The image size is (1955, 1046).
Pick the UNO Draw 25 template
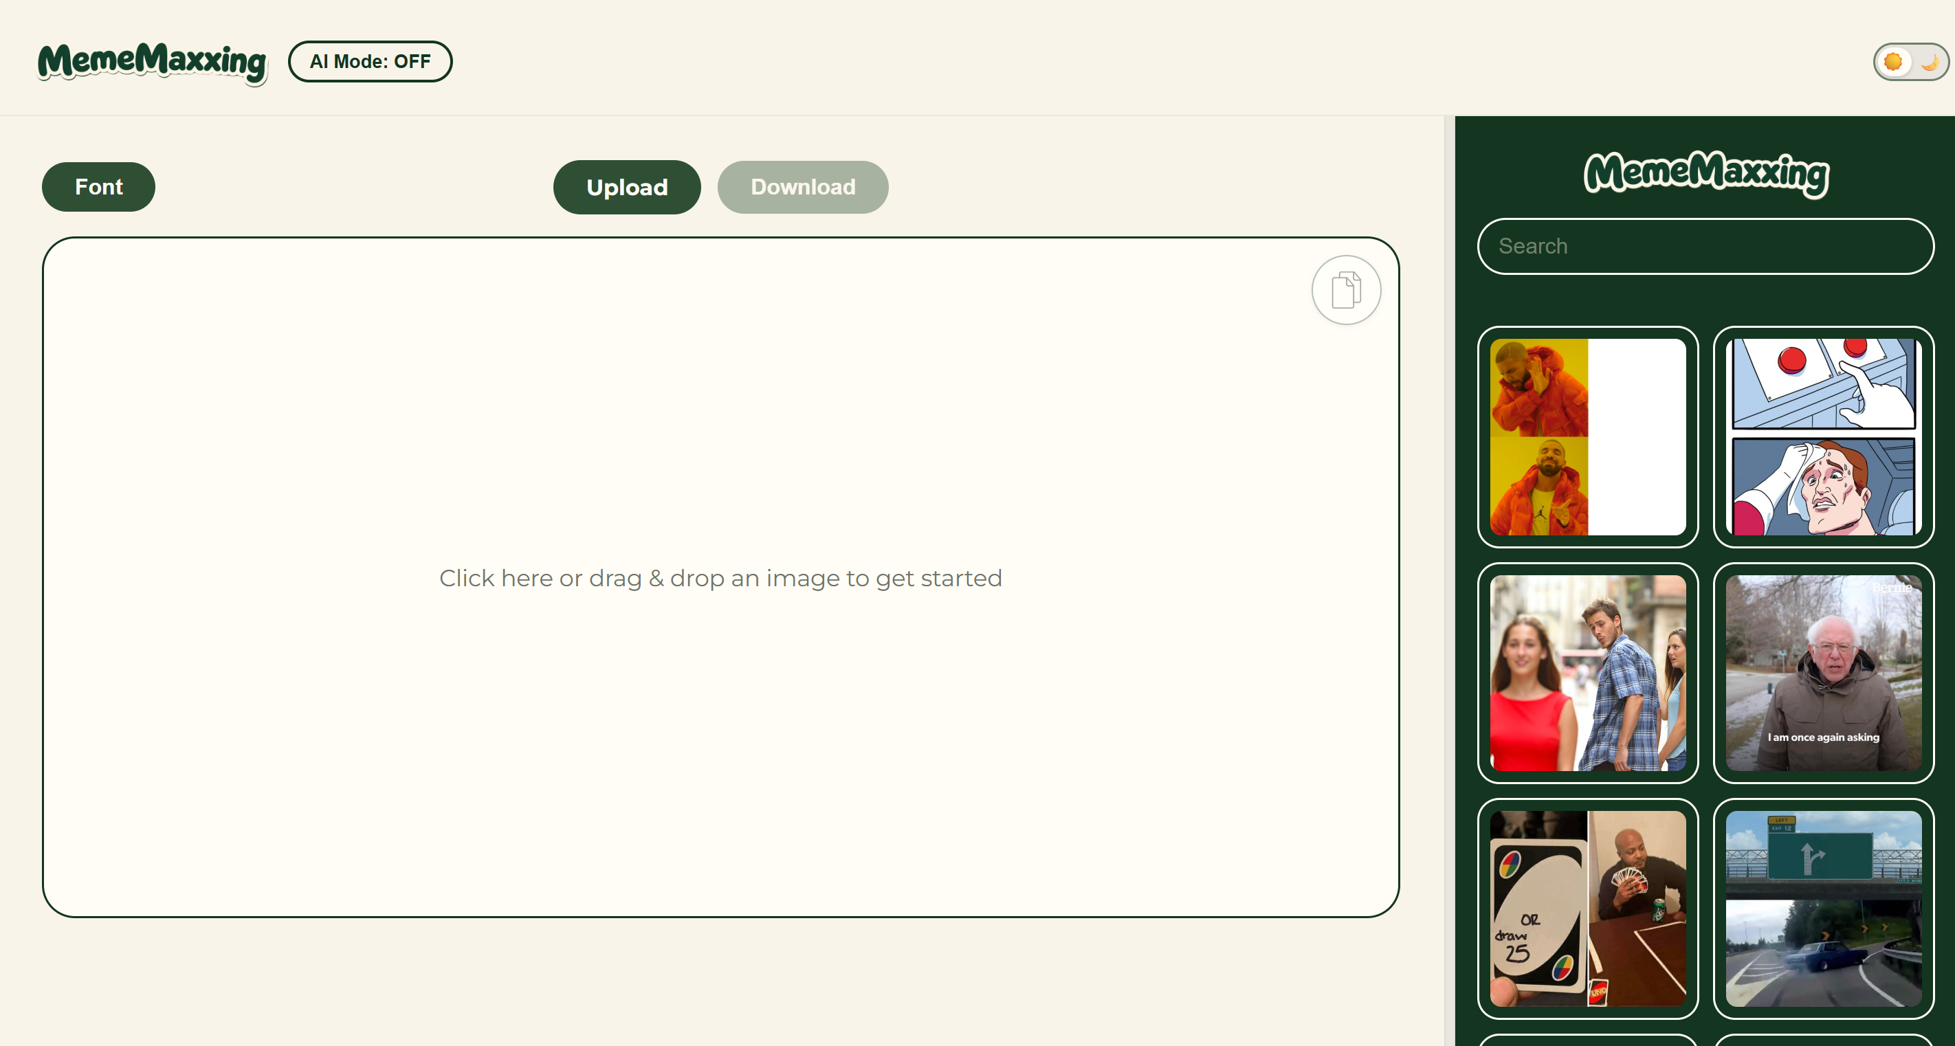(1588, 909)
